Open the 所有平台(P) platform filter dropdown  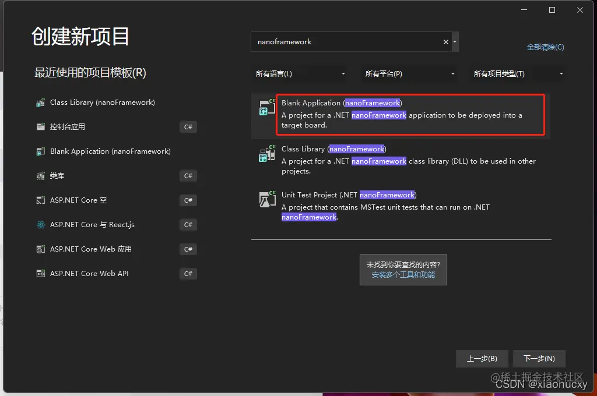410,74
